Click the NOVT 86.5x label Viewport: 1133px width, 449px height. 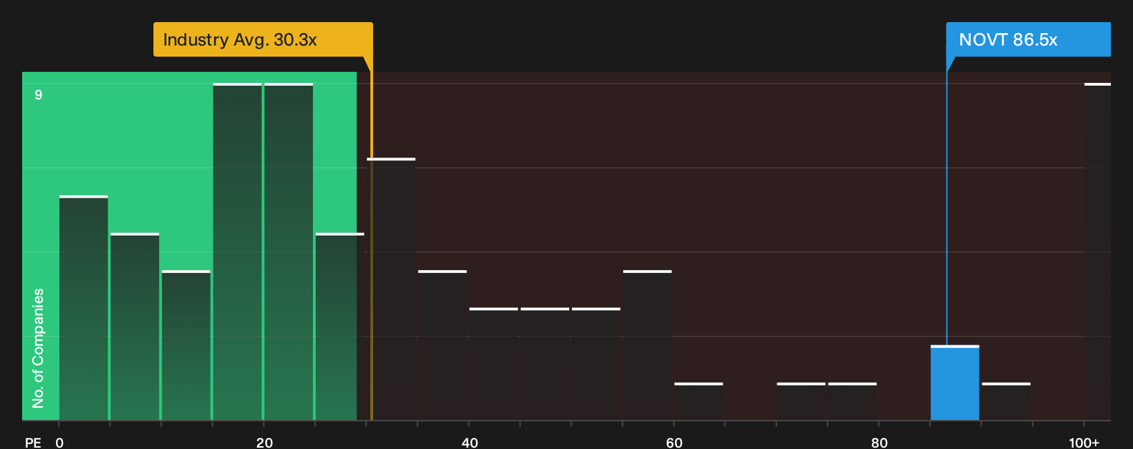(1028, 39)
